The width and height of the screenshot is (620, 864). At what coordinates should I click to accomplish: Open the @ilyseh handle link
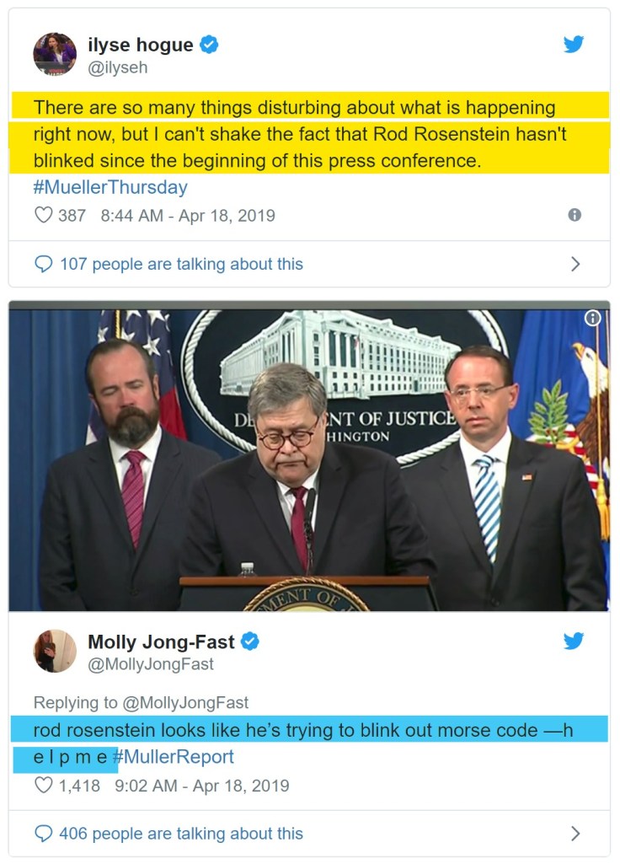point(118,67)
